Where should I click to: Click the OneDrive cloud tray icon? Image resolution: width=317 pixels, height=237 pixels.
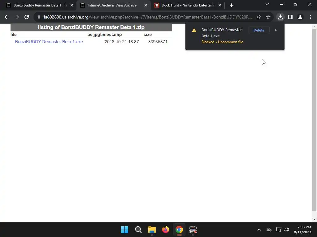tap(269, 230)
